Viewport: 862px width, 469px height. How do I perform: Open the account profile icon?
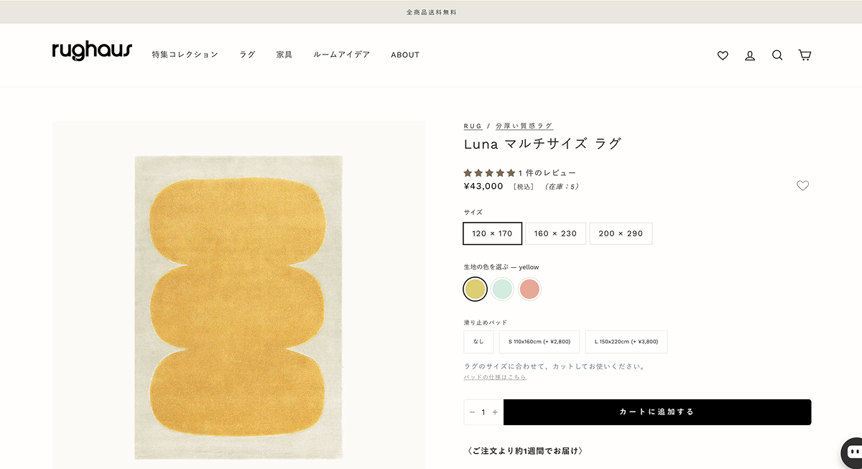[750, 55]
